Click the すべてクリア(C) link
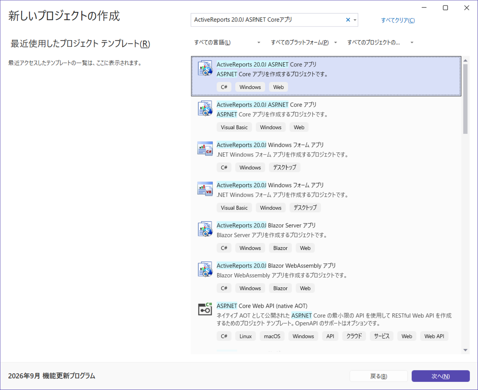This screenshot has height=390, width=478. (x=398, y=20)
